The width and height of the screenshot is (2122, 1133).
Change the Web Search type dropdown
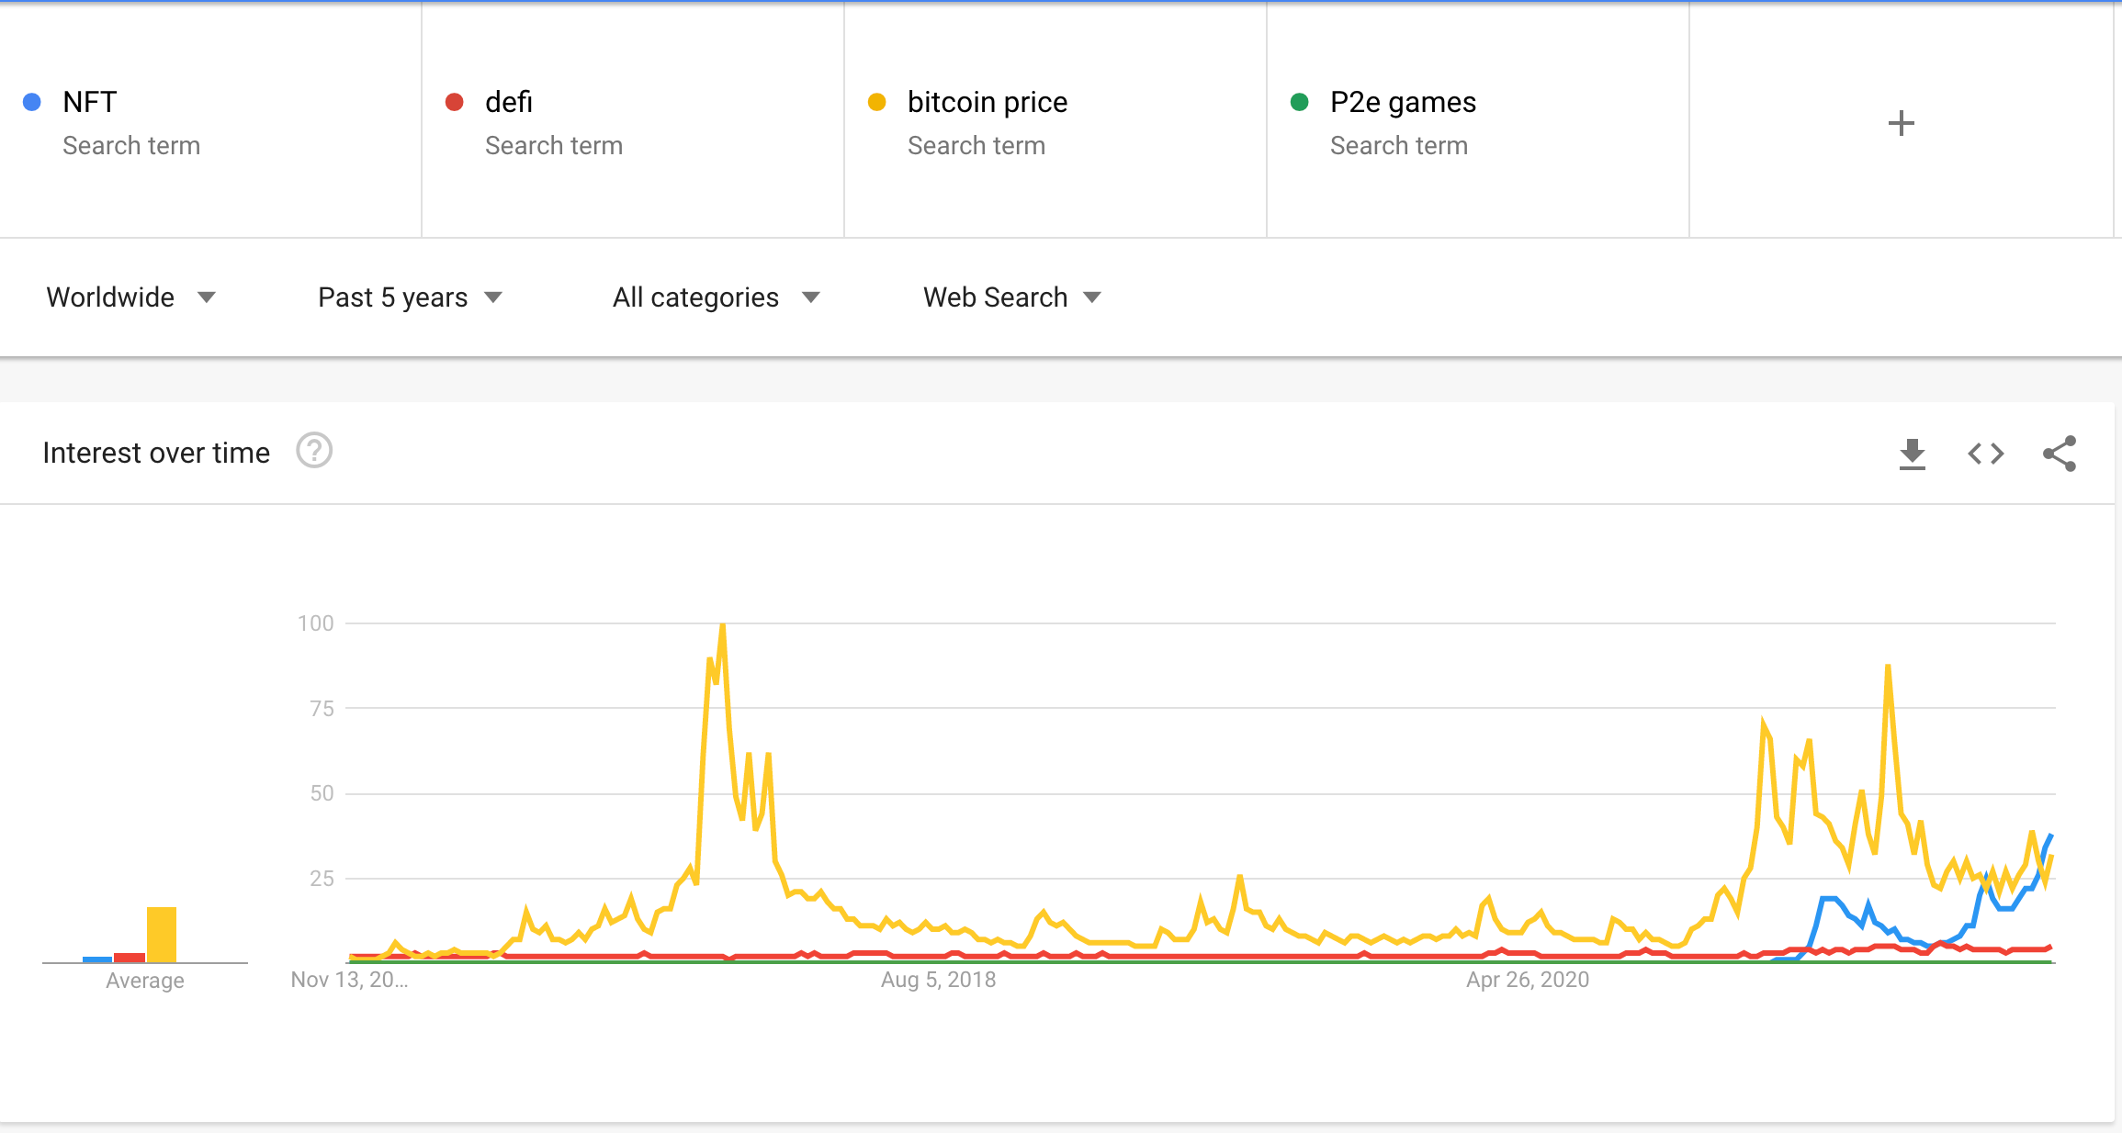coord(1011,297)
